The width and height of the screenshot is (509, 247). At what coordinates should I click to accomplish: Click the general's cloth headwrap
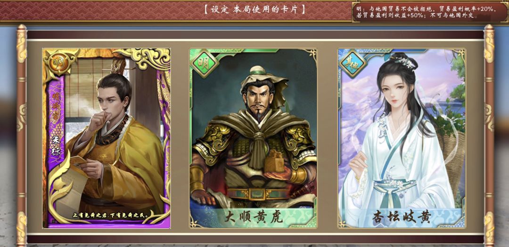click(263, 82)
